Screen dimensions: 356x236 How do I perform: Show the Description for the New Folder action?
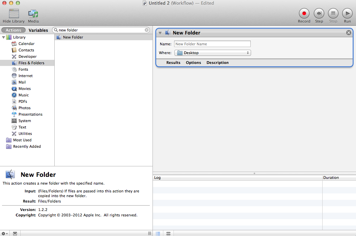point(217,63)
